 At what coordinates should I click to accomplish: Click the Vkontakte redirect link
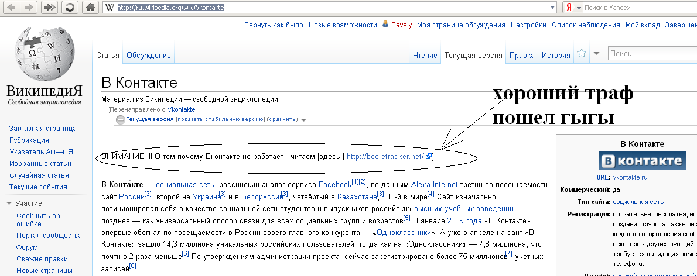[182, 109]
